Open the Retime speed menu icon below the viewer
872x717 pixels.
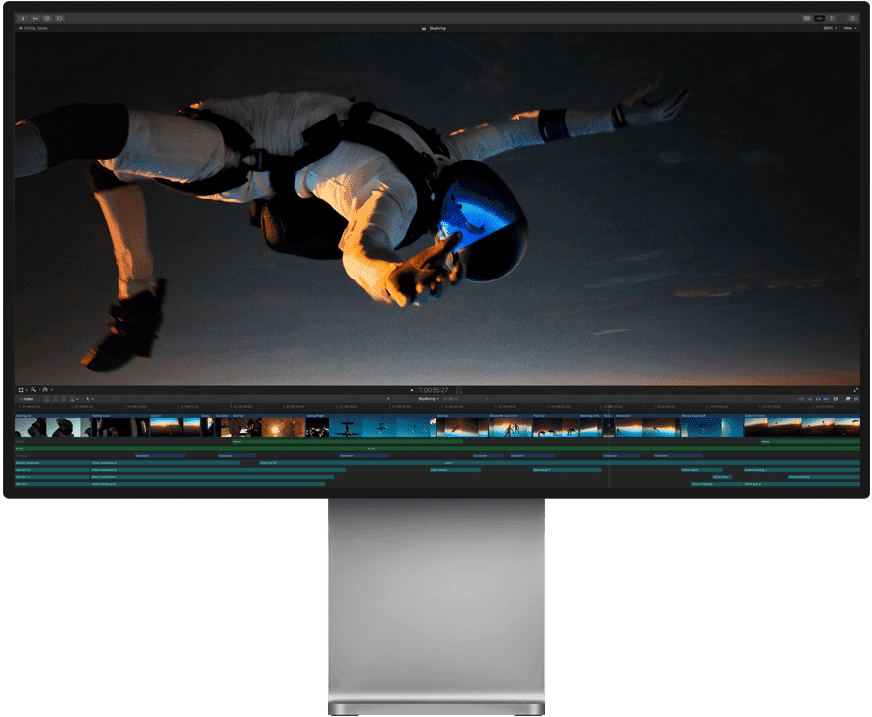coord(46,390)
